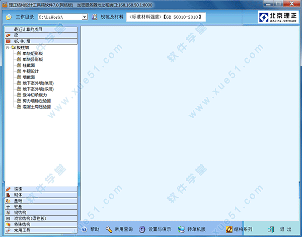Select the 板柱墙 root tree item
This screenshot has width=302, height=237.
pos(23,48)
